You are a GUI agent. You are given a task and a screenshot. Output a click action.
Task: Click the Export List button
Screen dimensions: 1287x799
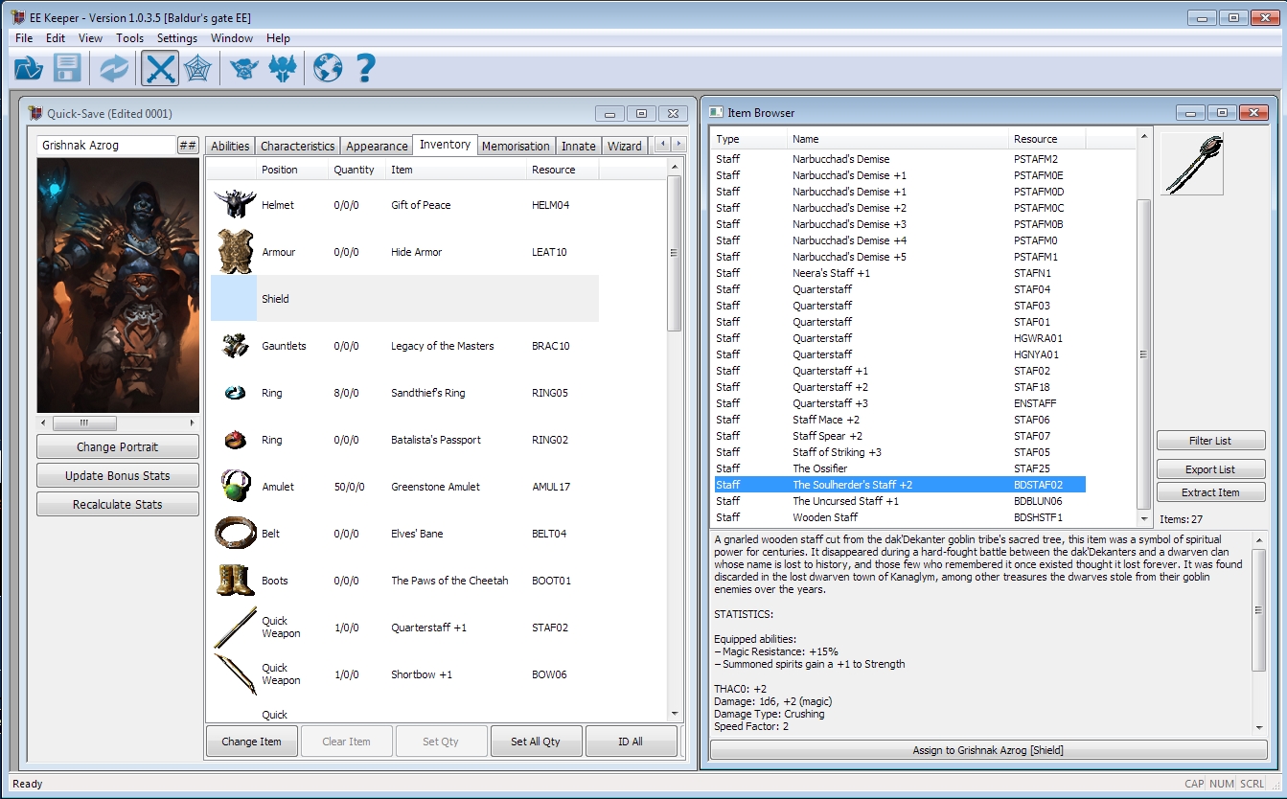point(1210,469)
